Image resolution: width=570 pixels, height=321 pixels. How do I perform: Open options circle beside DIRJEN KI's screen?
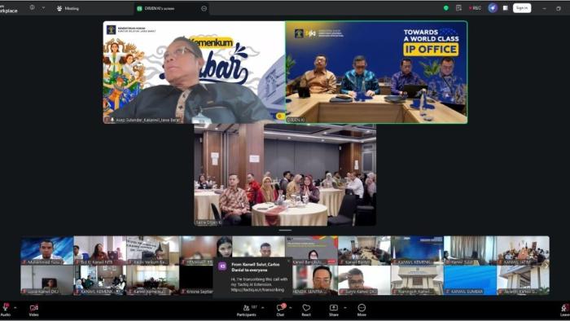point(204,8)
